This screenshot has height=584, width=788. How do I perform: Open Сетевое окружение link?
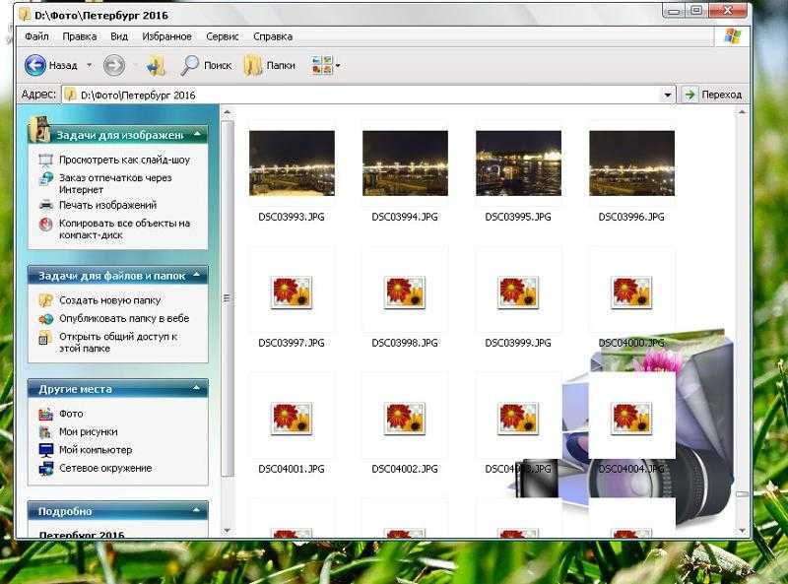click(105, 468)
